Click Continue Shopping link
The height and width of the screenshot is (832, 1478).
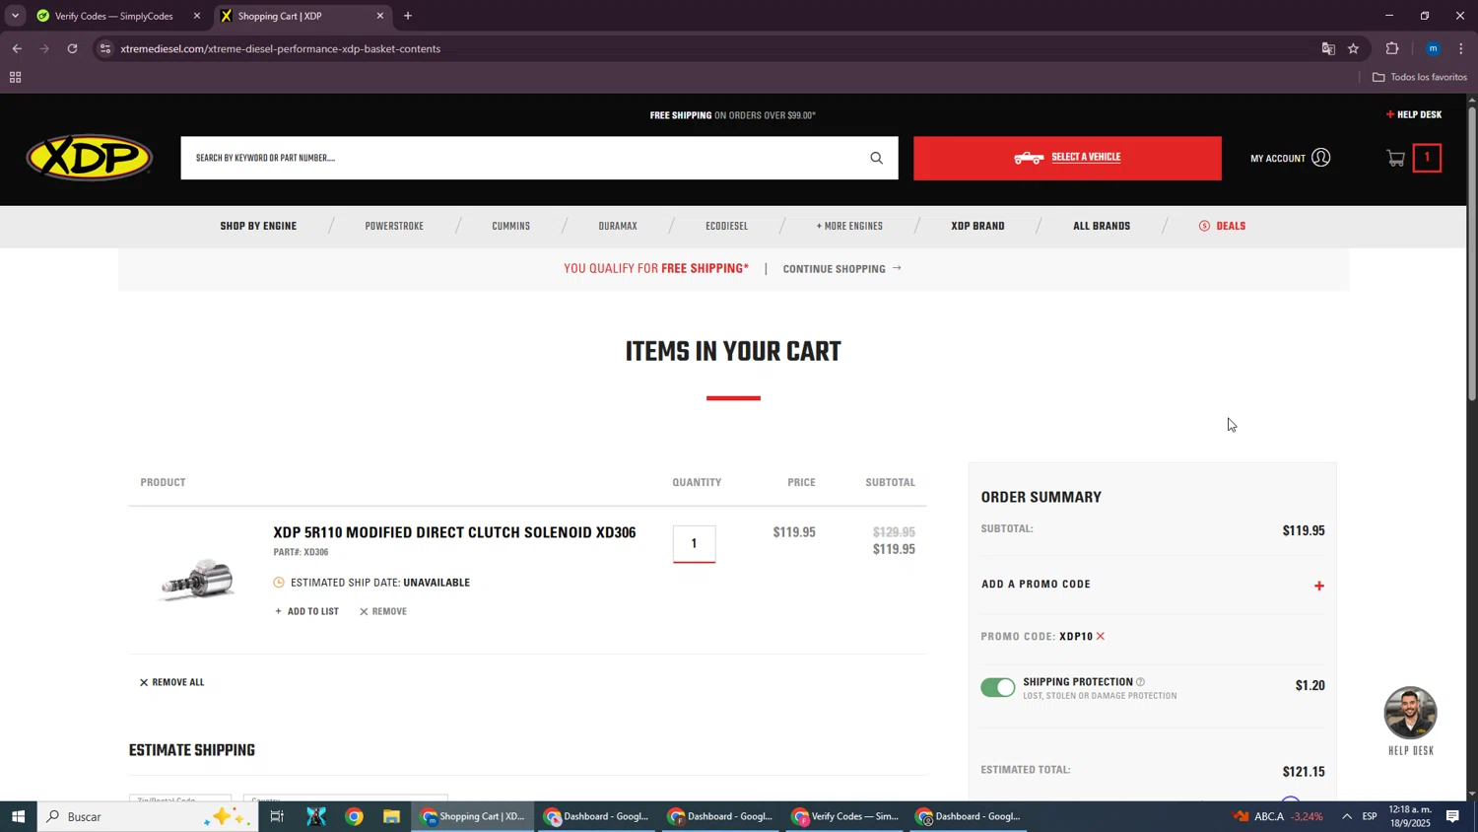point(842,269)
